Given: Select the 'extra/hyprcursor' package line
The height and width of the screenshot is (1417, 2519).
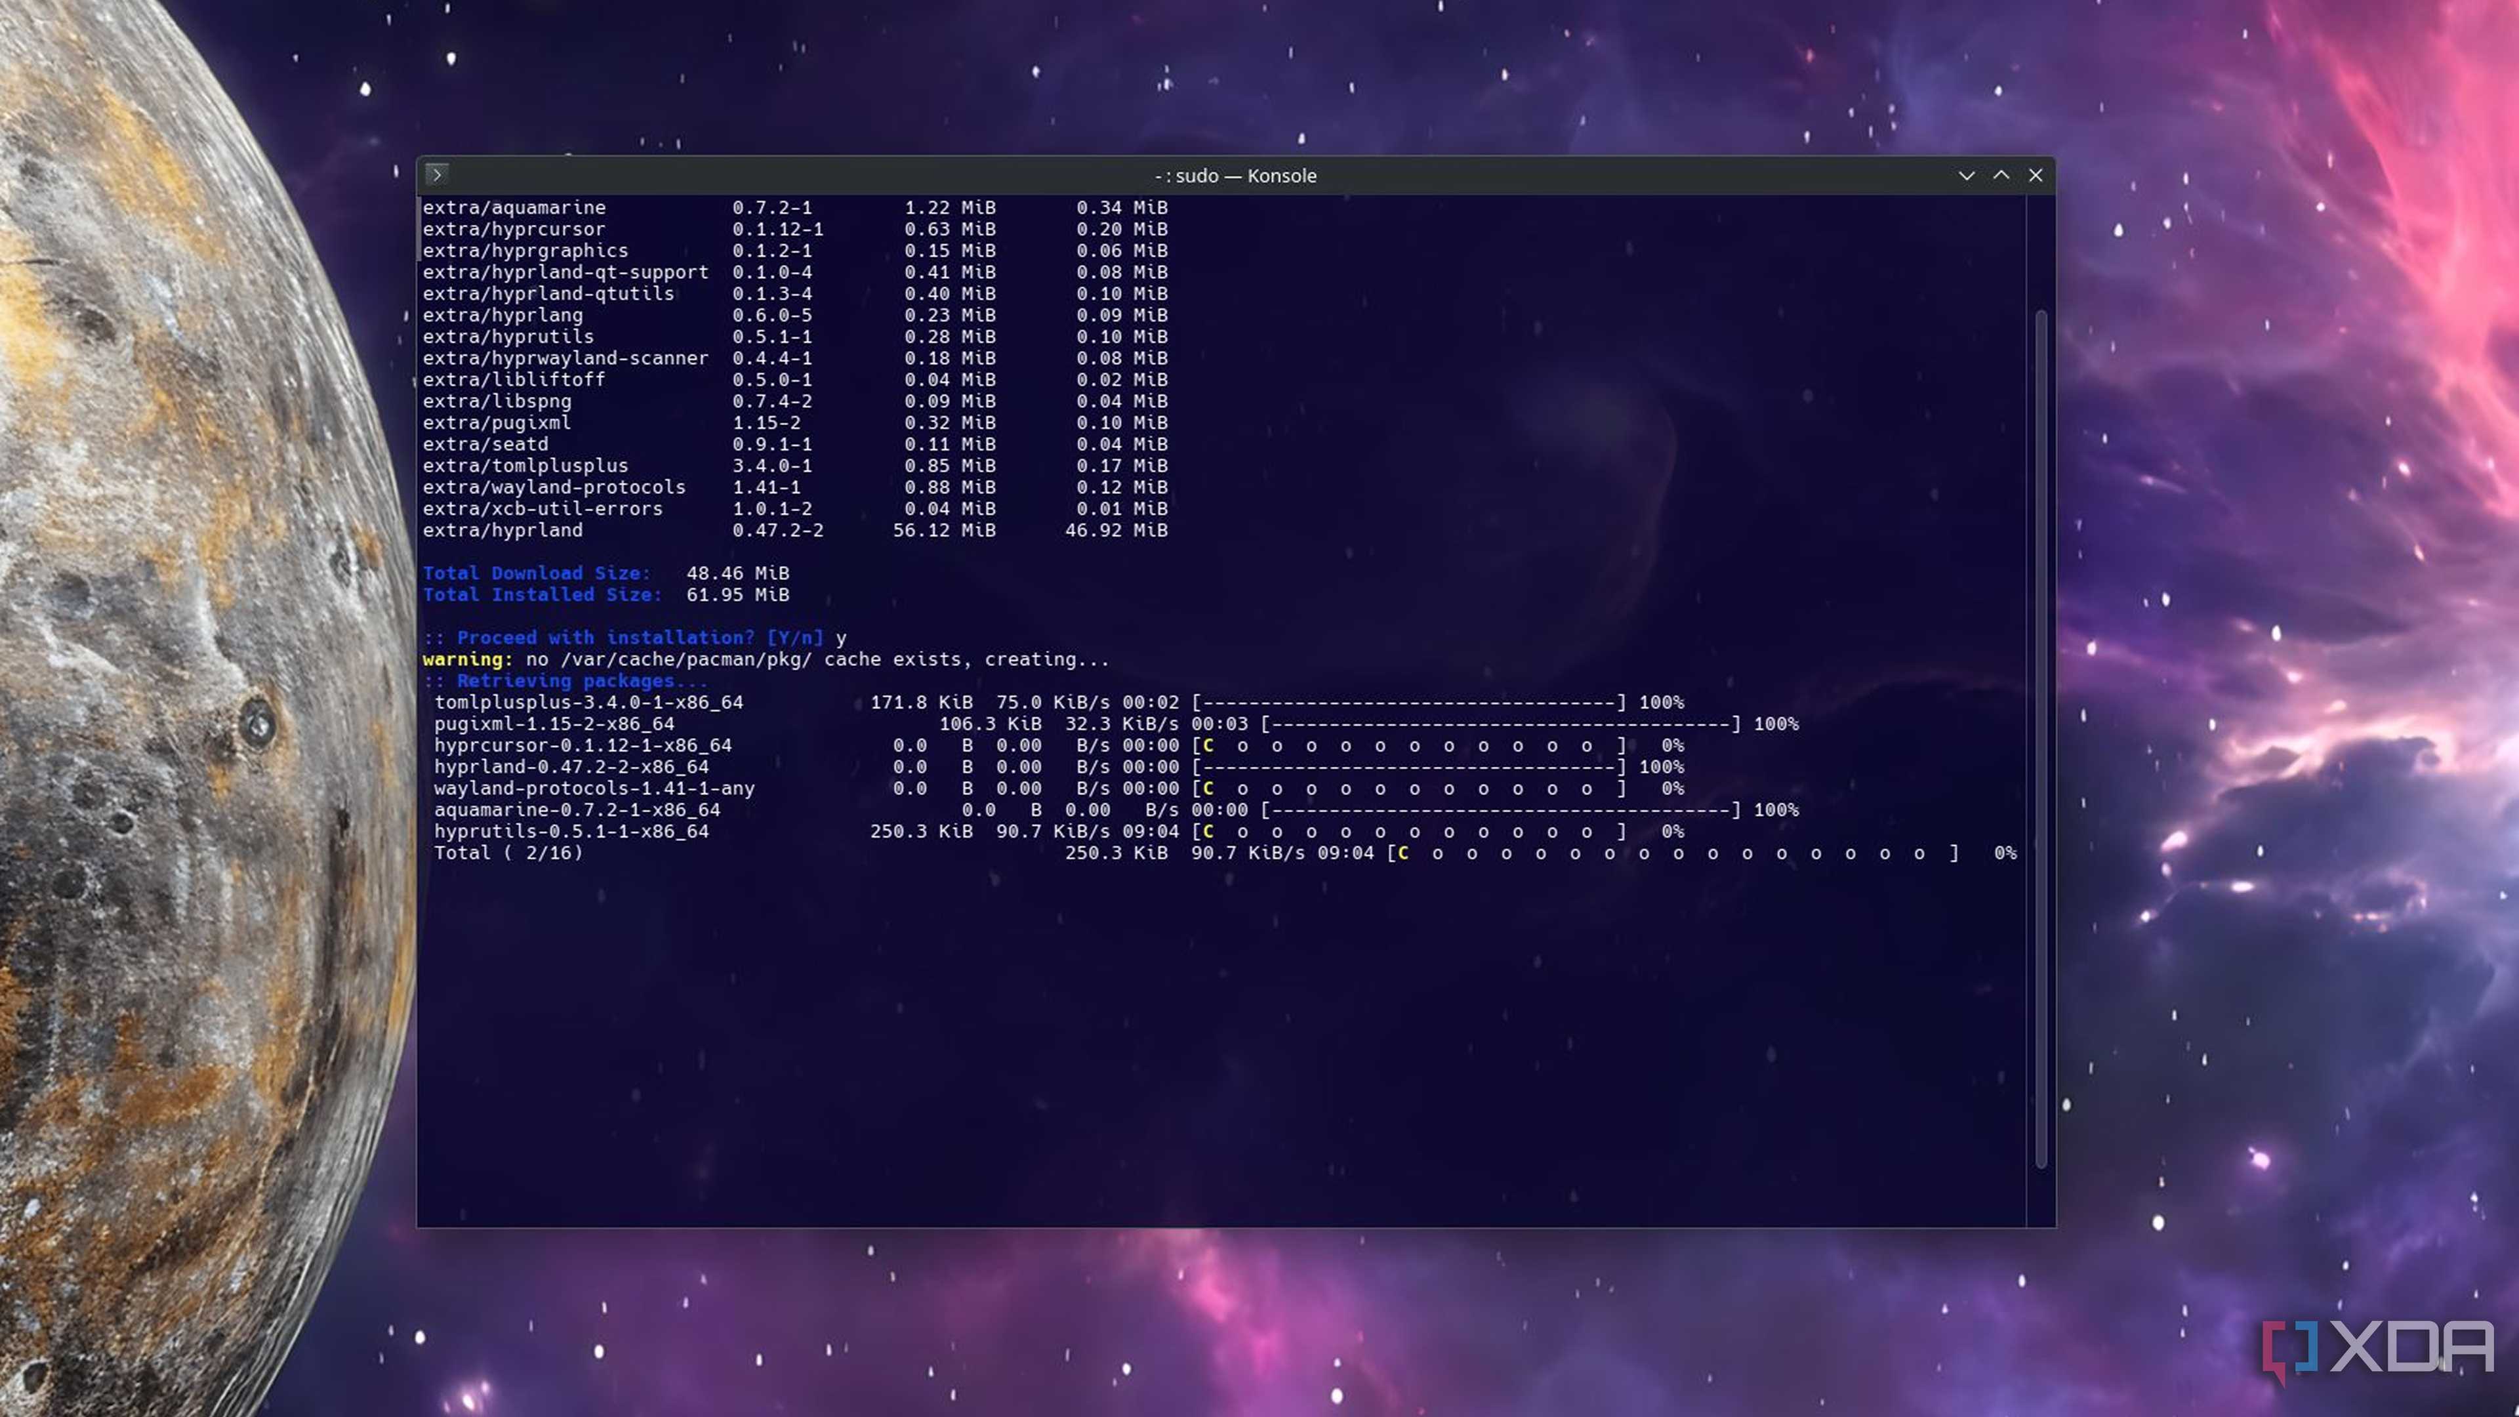Looking at the screenshot, I should click(x=795, y=229).
